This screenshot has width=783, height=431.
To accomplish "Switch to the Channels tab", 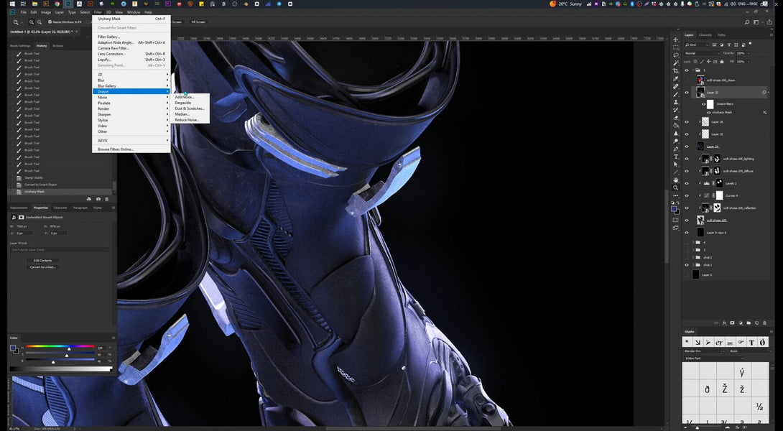I will point(705,35).
